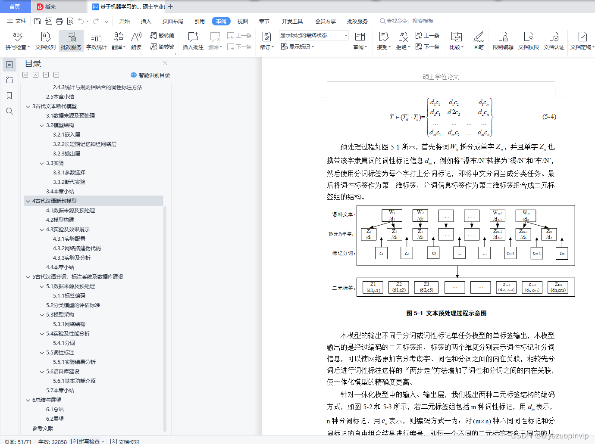Open restrict editing (限制编辑)
The height and width of the screenshot is (444, 595).
pyautogui.click(x=503, y=41)
